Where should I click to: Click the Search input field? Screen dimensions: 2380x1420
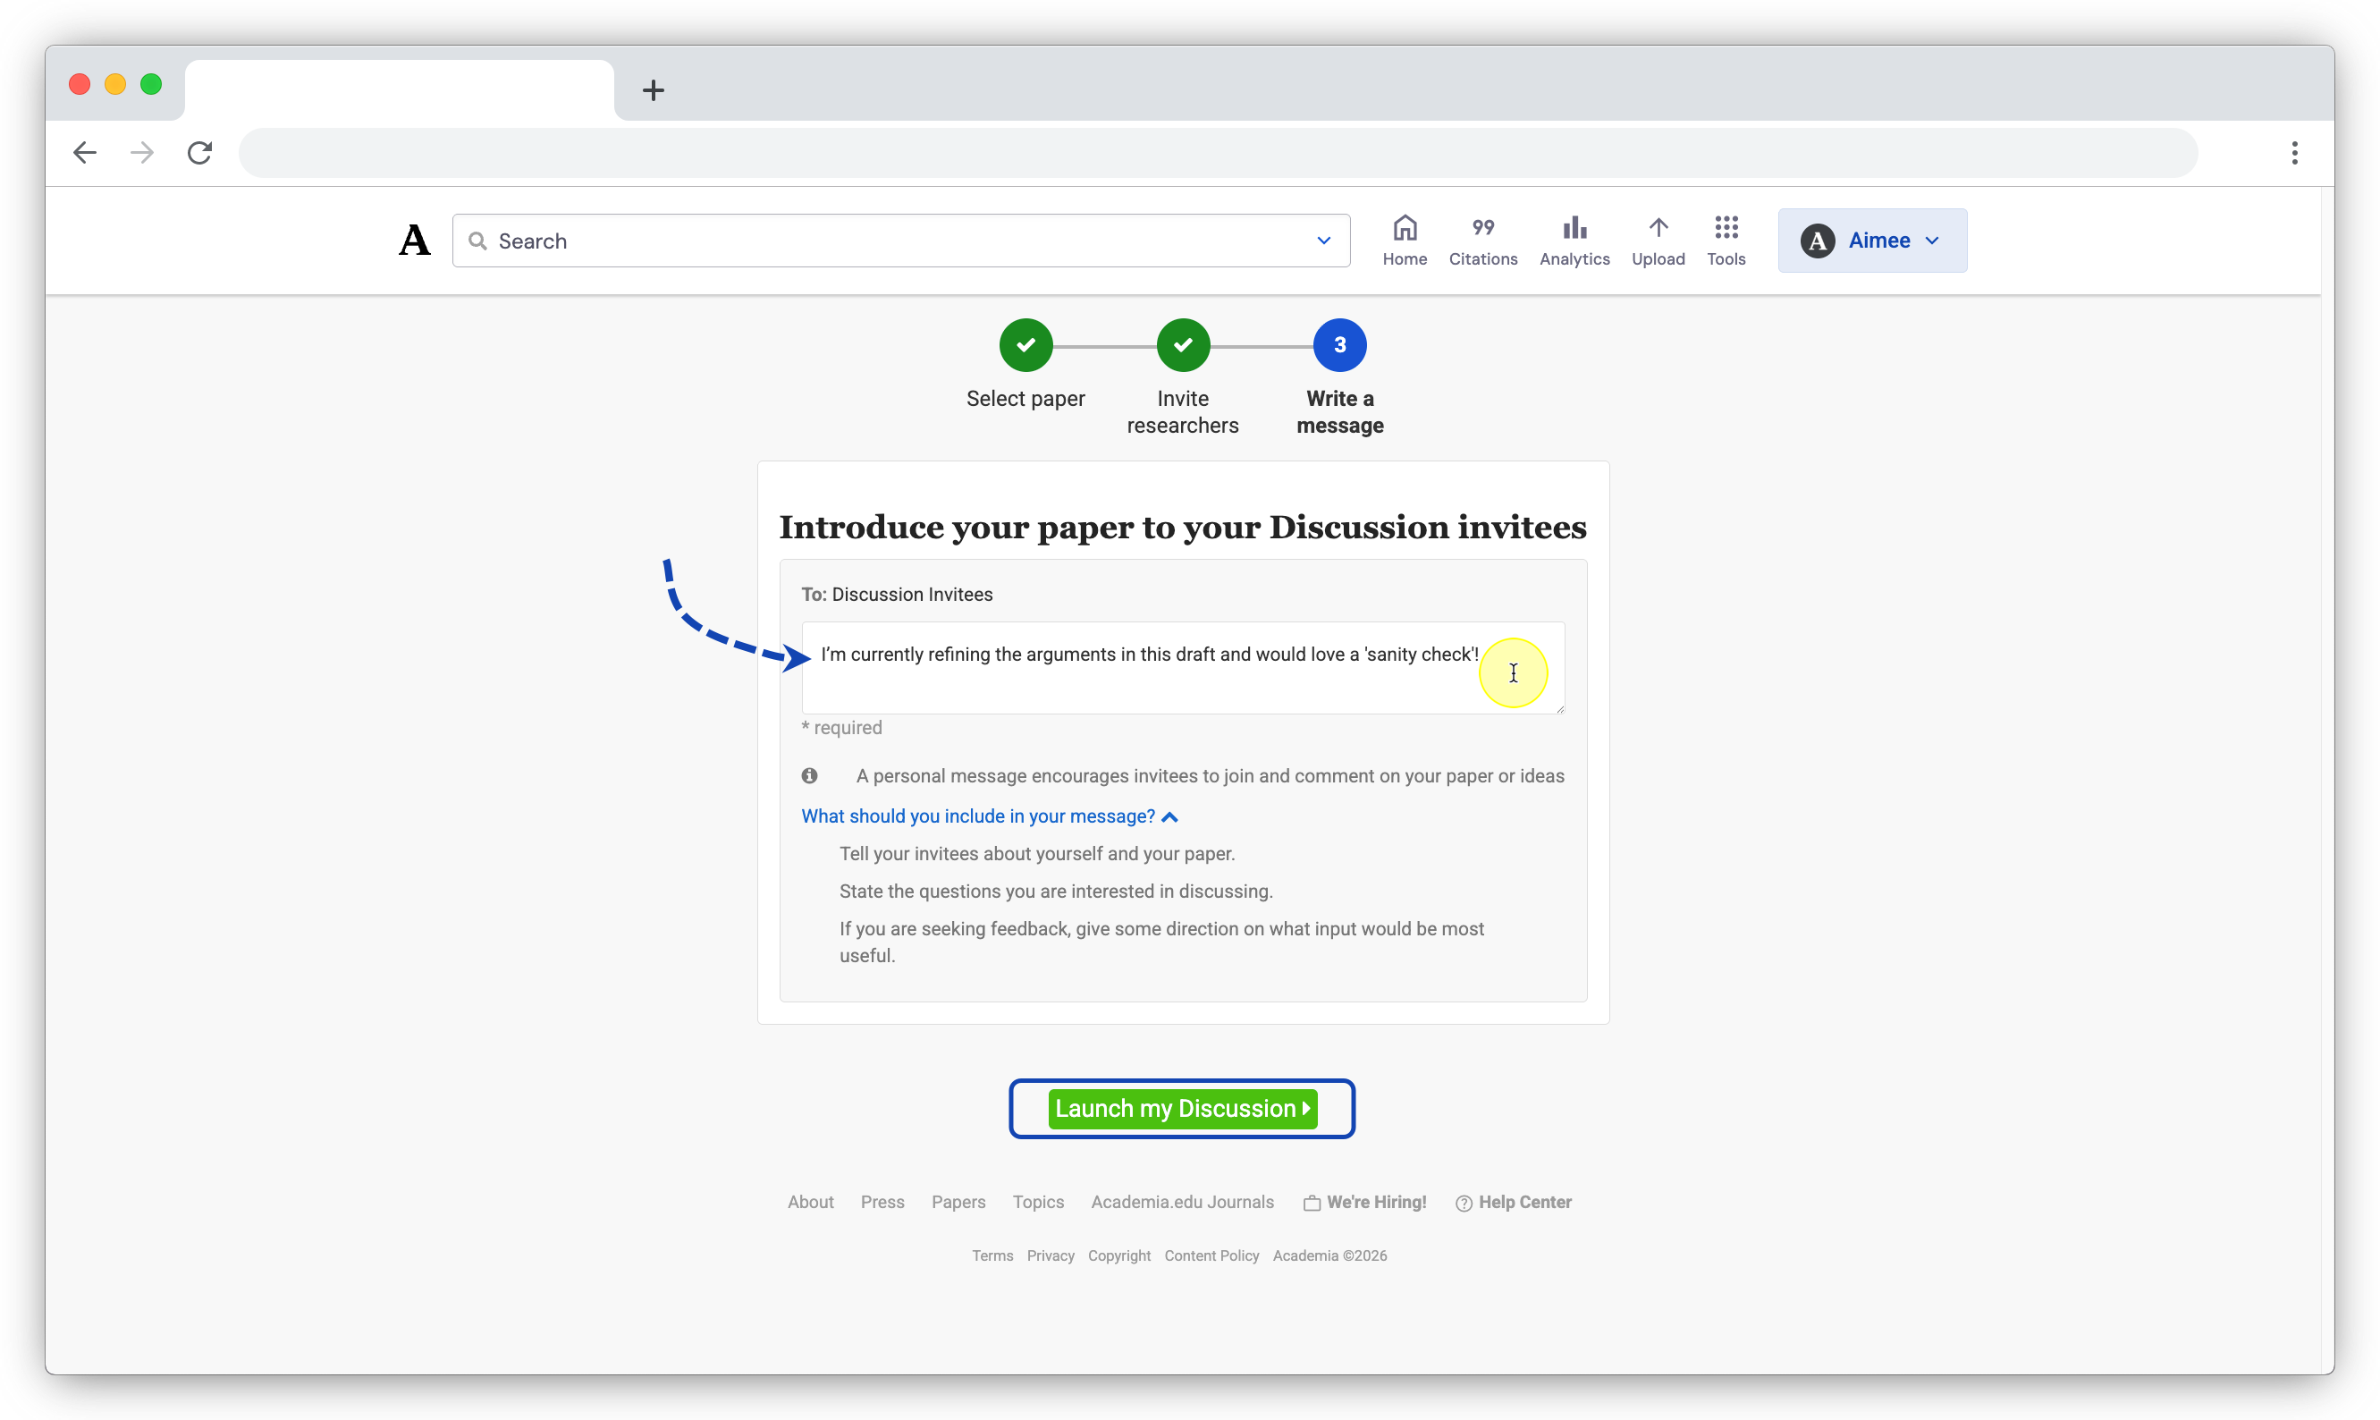(900, 241)
